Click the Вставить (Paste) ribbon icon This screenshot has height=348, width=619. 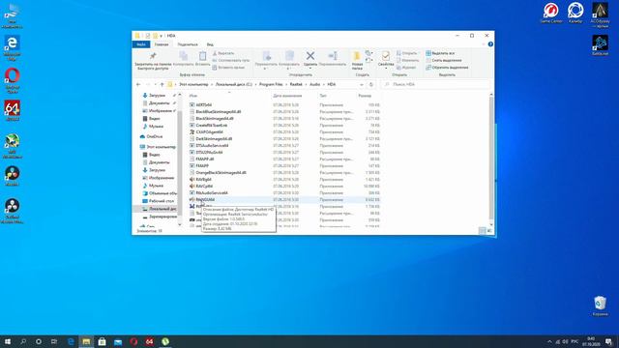(x=202, y=58)
